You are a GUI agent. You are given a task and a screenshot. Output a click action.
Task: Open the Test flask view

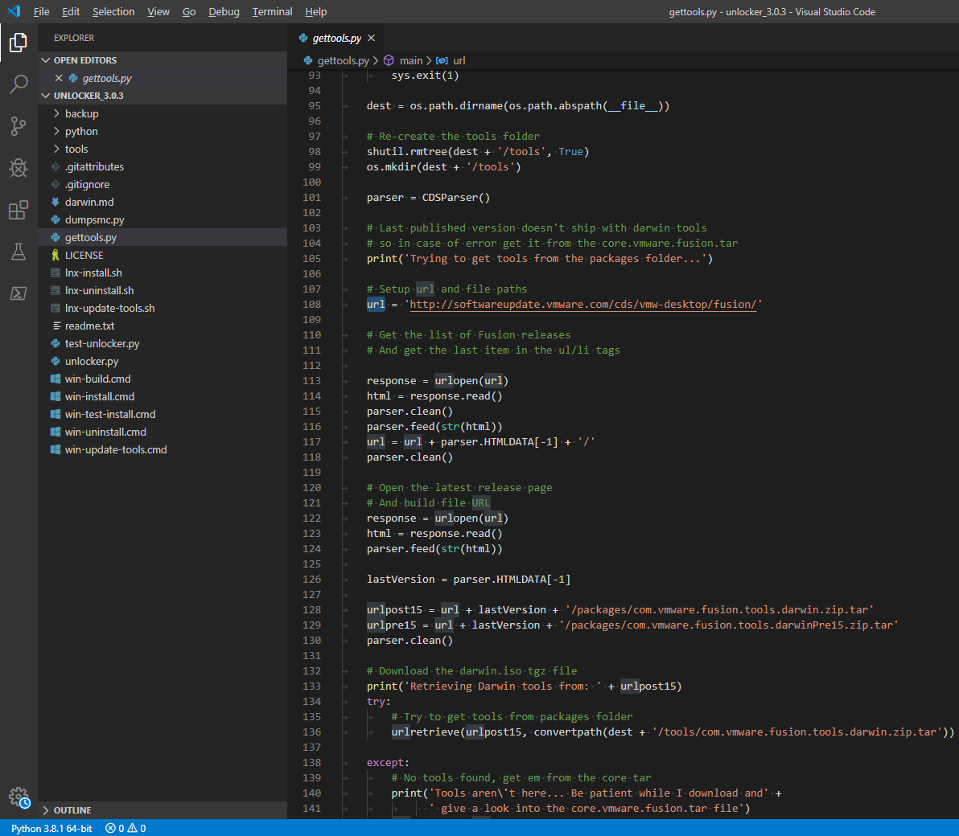pyautogui.click(x=19, y=251)
